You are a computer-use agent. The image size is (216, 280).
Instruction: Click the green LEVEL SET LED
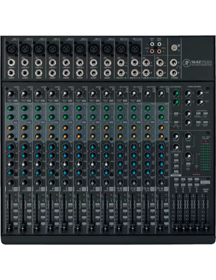(196, 164)
